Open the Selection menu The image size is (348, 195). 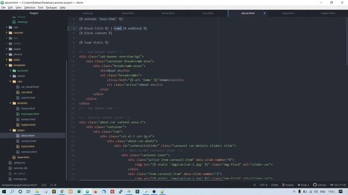point(29,8)
